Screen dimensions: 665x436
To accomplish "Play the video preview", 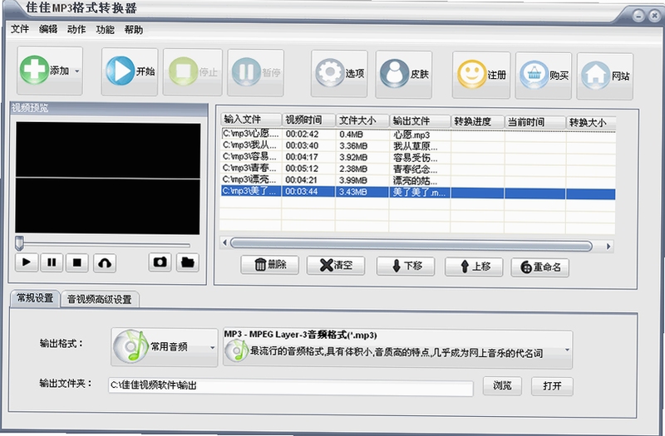I will (x=27, y=262).
